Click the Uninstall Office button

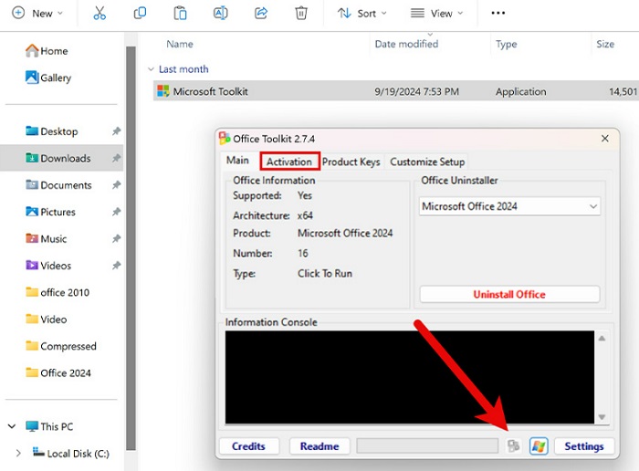coord(509,294)
